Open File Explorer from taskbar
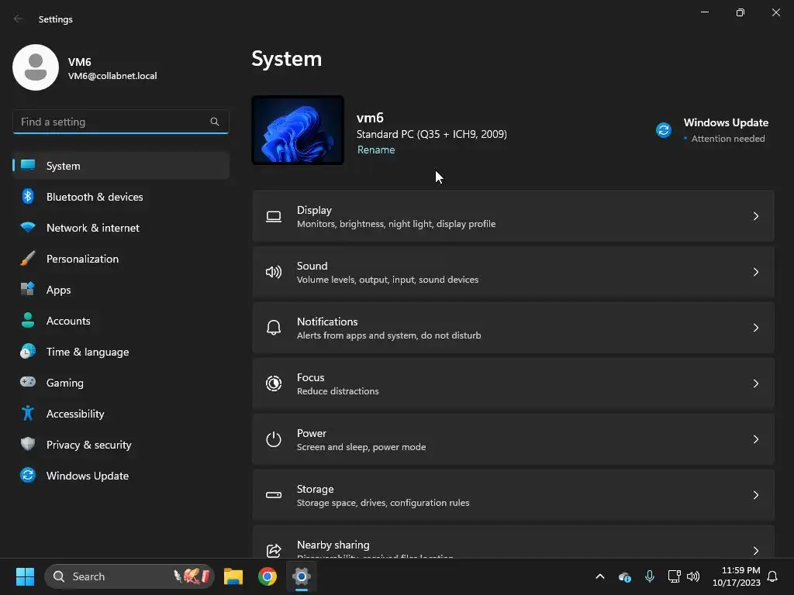Viewport: 794px width, 595px height. point(233,576)
